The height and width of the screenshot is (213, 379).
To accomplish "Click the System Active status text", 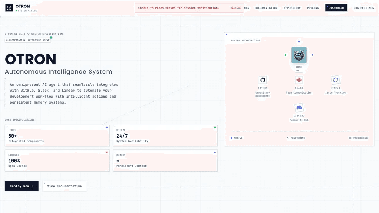I will pos(27,11).
